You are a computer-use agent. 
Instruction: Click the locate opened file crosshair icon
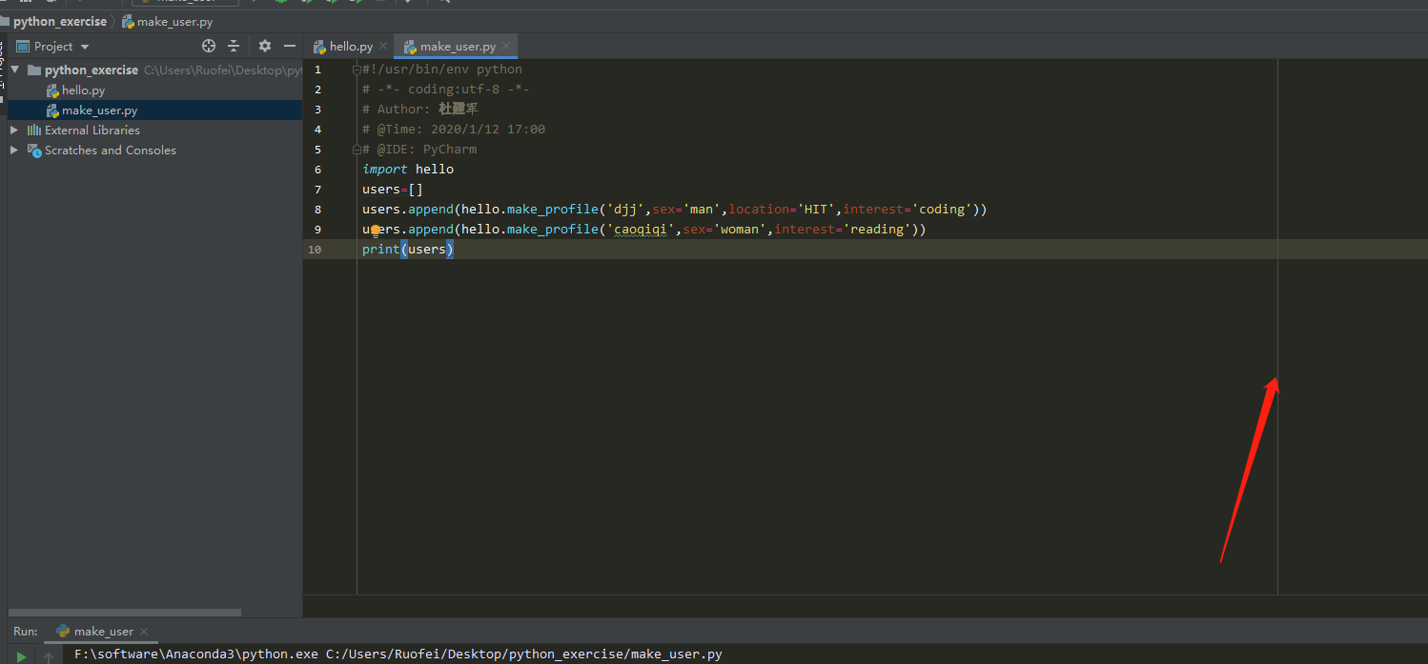[x=209, y=46]
